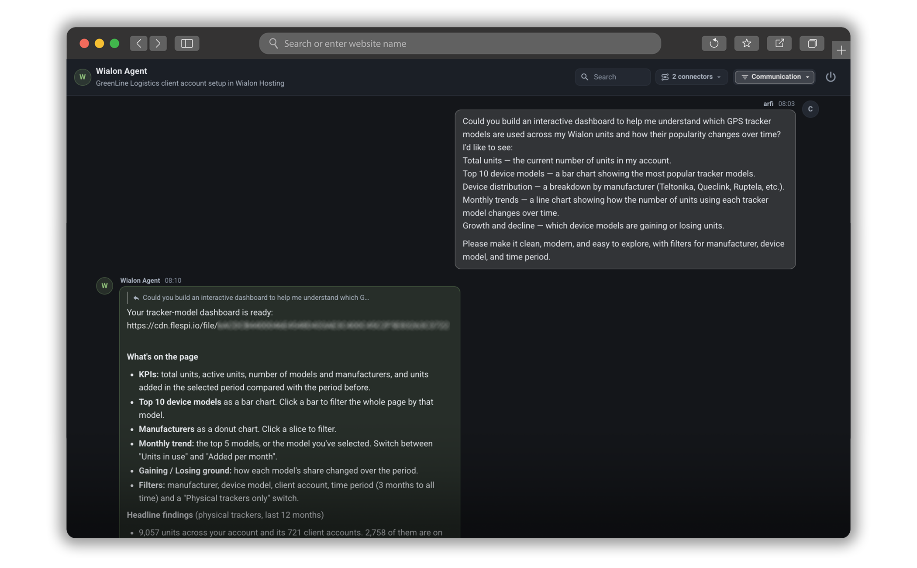Click the magnifier icon in the address bar
The image size is (917, 568).
273,43
